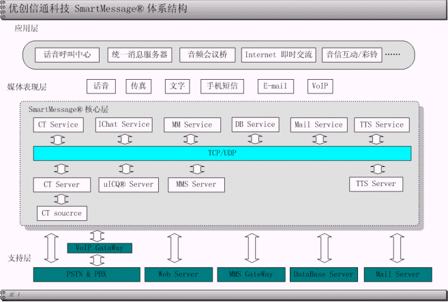
Task: Click the VoIP GateWay block
Action: [x=99, y=248]
